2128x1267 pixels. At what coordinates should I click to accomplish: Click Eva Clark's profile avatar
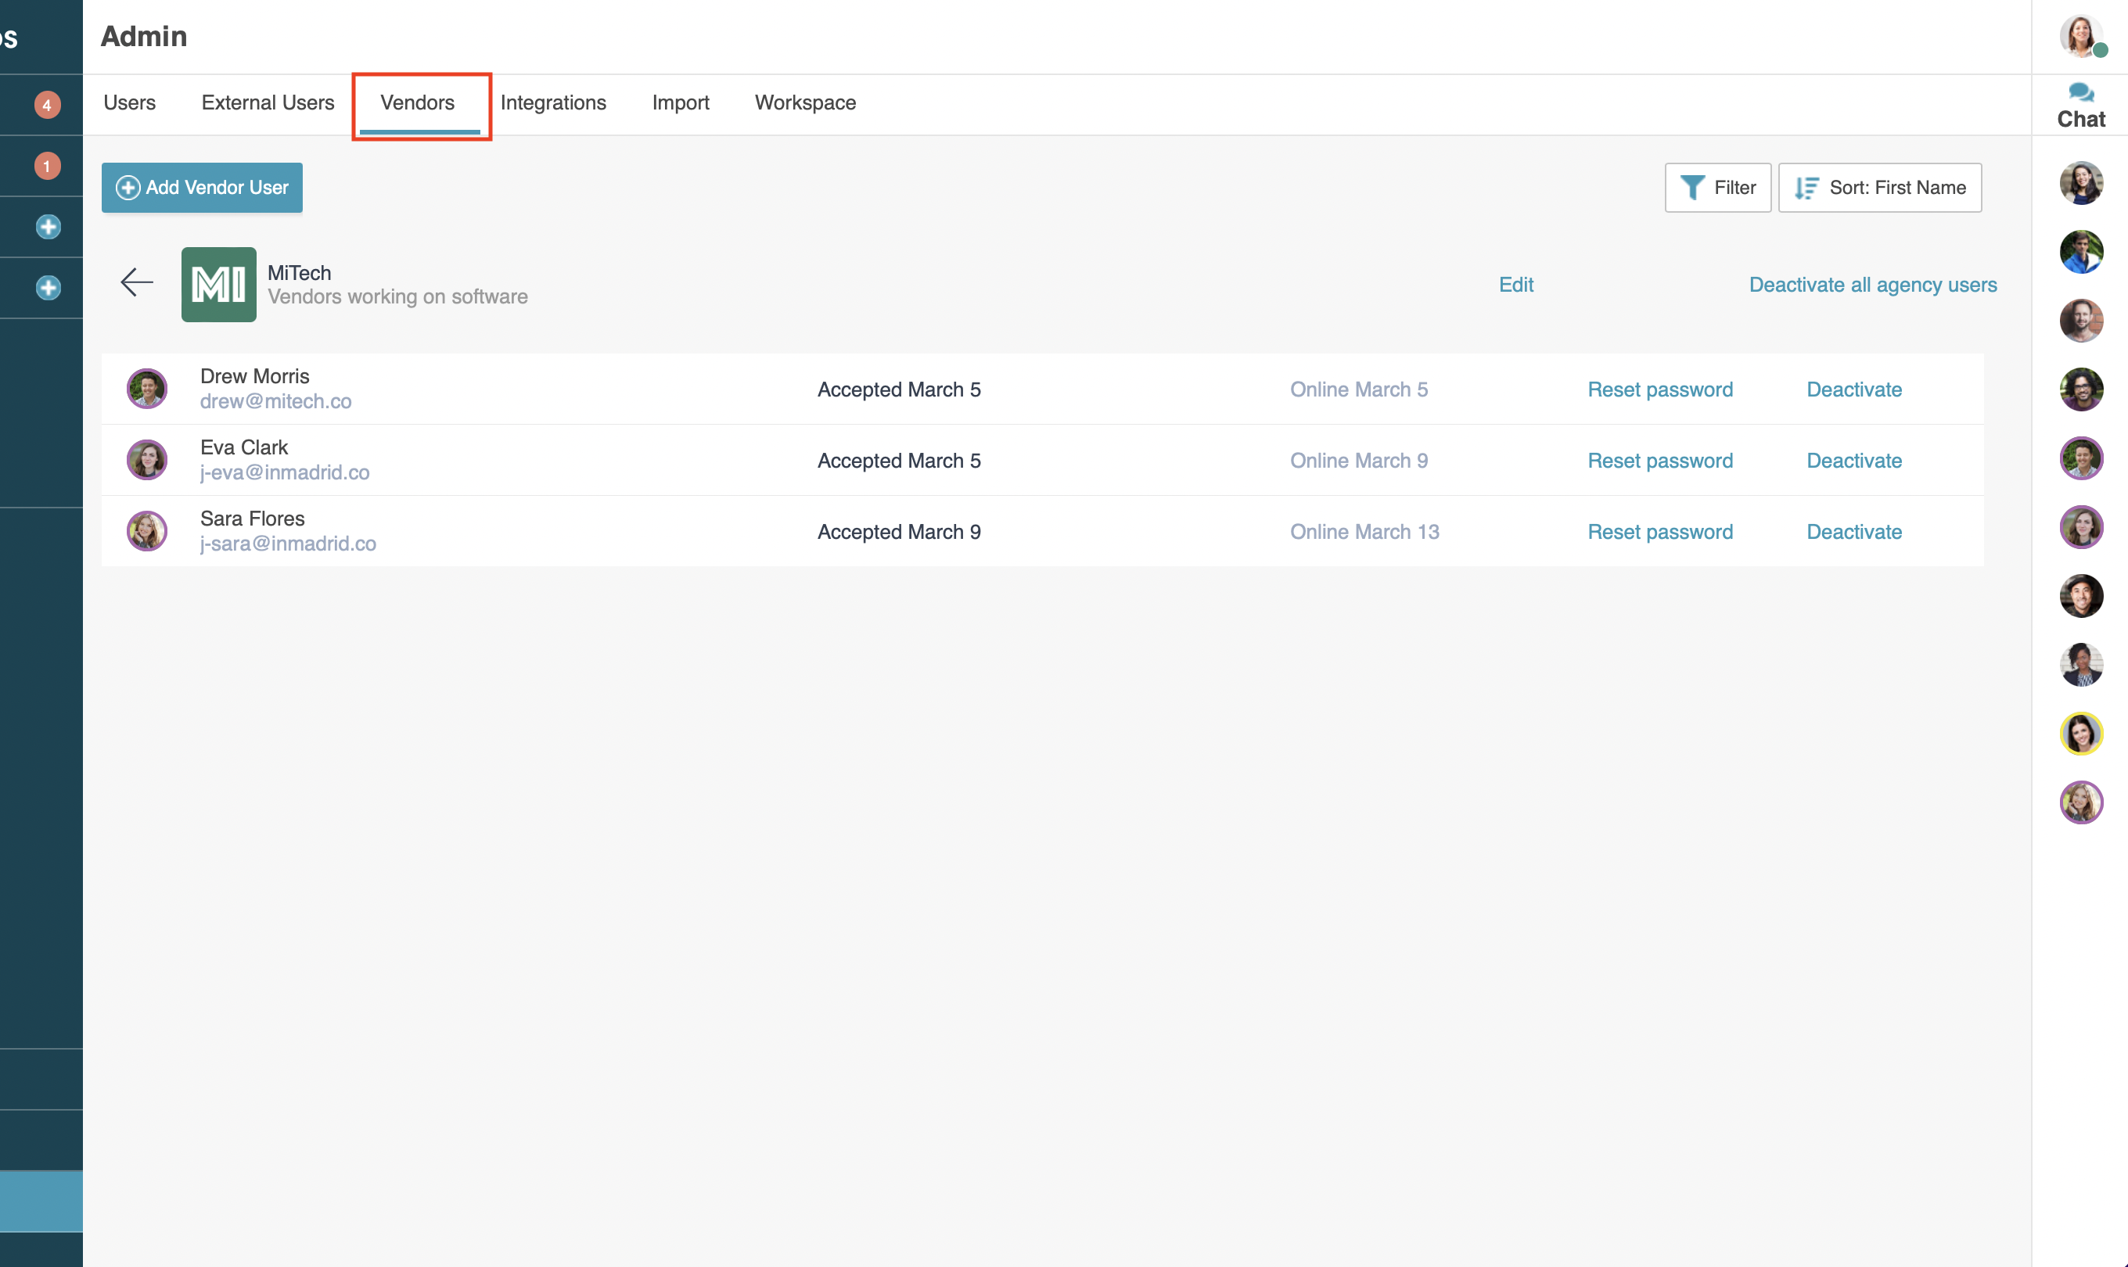(x=147, y=458)
